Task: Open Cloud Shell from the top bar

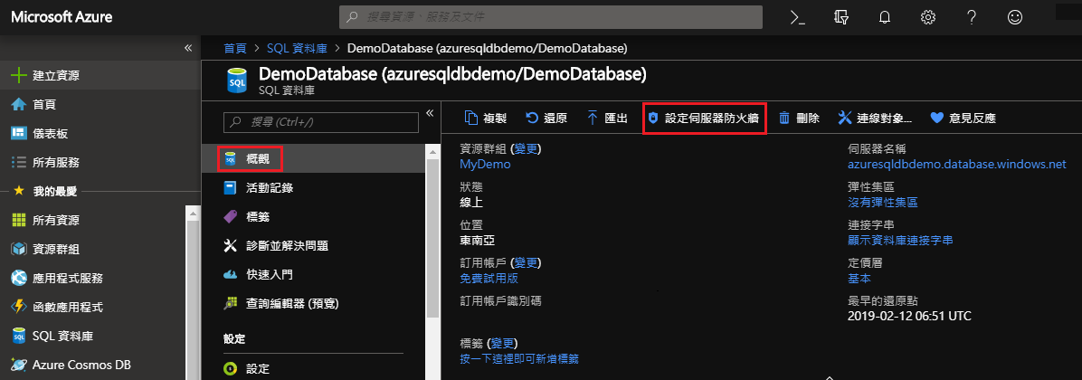Action: click(797, 17)
